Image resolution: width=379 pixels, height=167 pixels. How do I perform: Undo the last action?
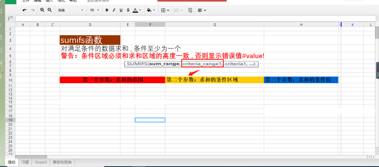click(25, 10)
